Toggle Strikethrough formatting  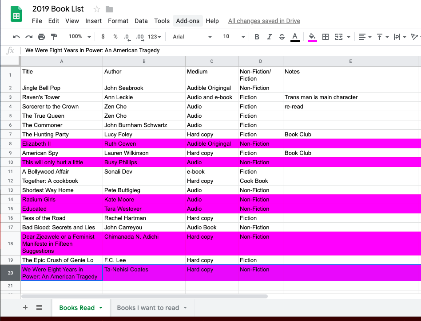pos(282,37)
